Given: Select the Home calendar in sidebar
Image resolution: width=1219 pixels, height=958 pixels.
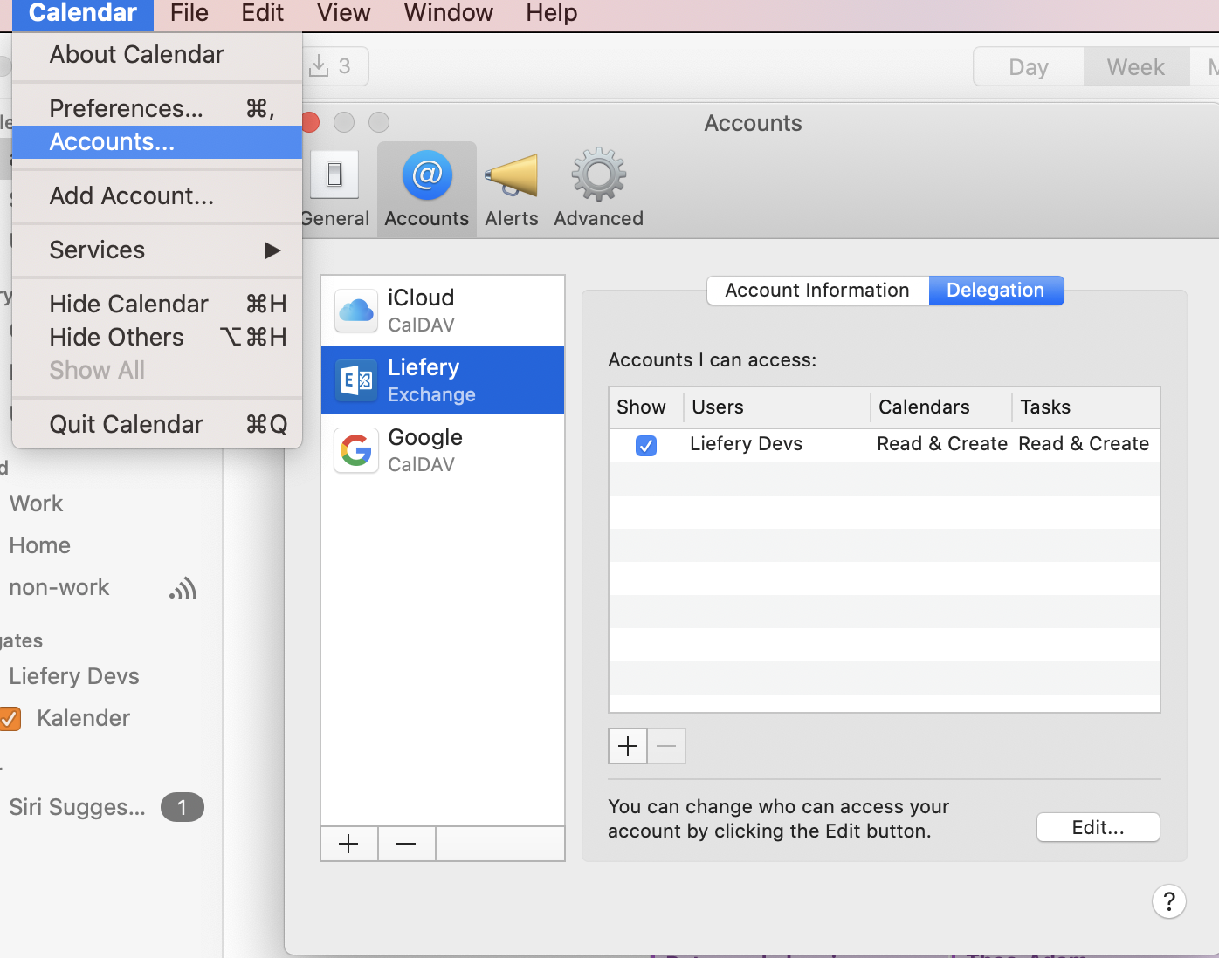Looking at the screenshot, I should click(x=40, y=546).
